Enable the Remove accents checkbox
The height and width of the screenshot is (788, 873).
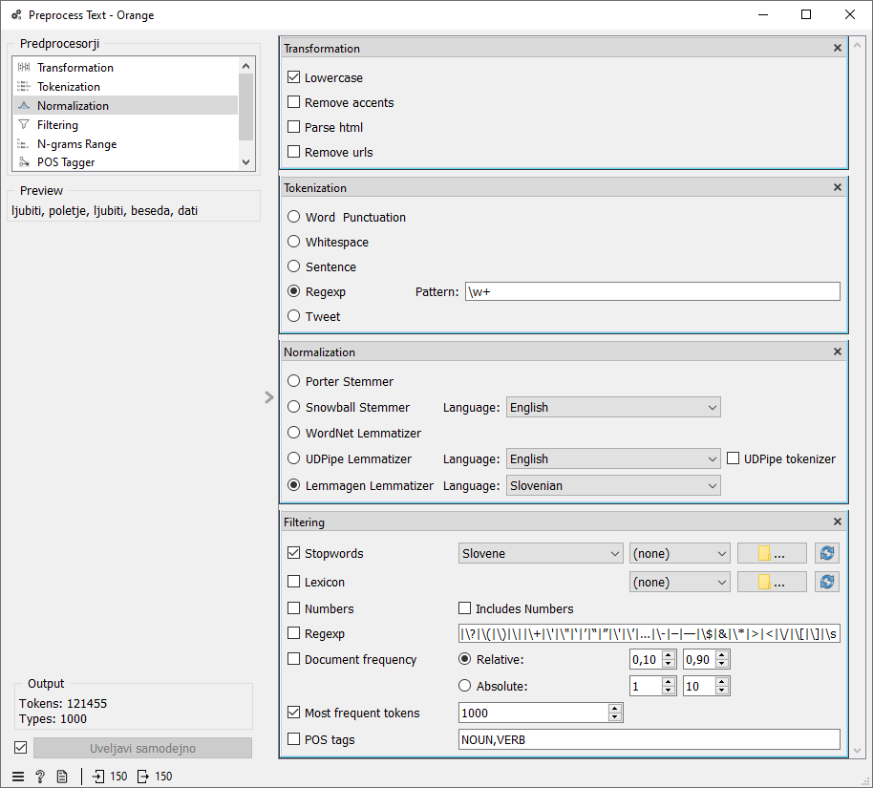[294, 102]
